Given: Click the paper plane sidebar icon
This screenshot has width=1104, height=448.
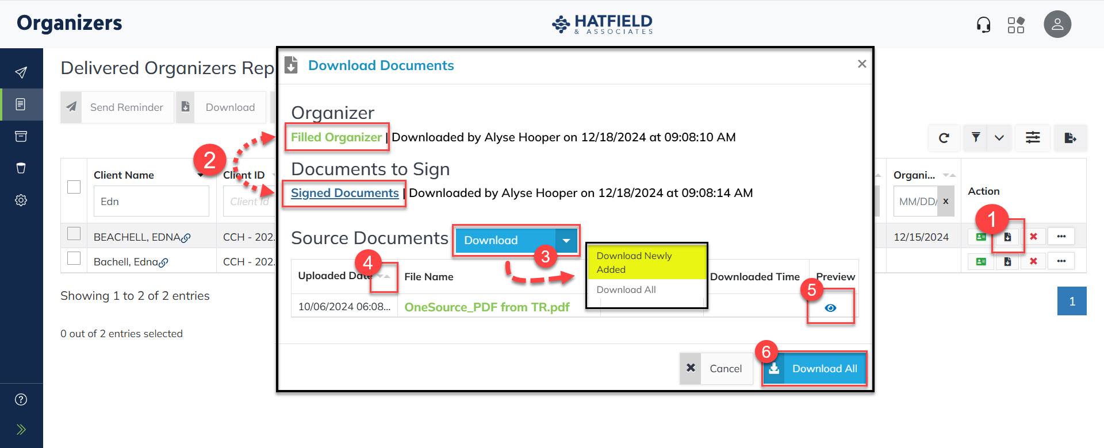Looking at the screenshot, I should click(x=21, y=72).
